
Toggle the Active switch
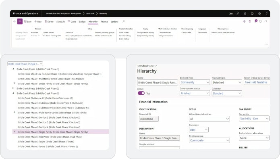click(141, 93)
